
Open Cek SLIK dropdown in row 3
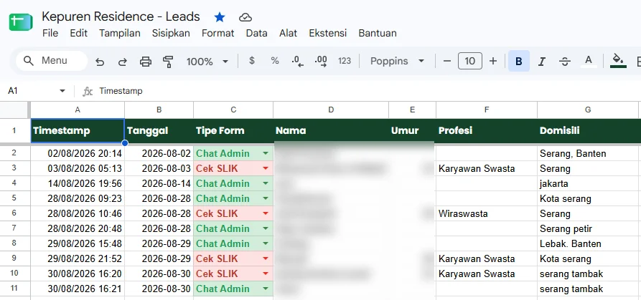[x=266, y=169]
